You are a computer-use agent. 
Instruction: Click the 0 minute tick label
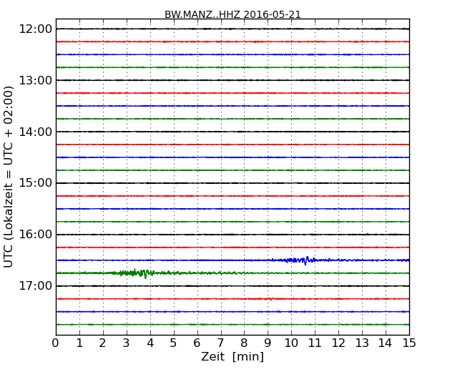(x=56, y=343)
